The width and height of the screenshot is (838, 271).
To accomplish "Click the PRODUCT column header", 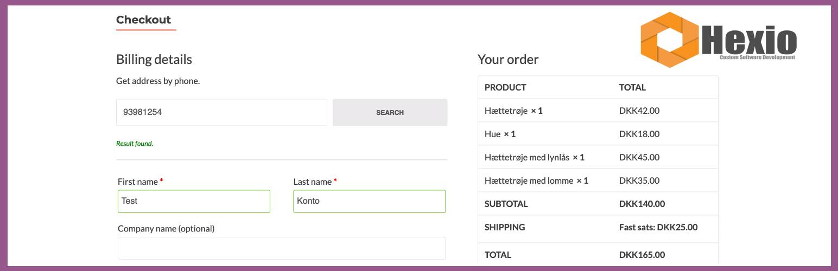I will click(505, 87).
